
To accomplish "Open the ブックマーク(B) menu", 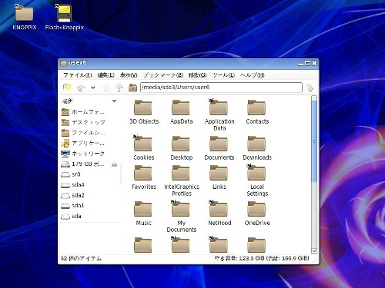I will (x=163, y=75).
